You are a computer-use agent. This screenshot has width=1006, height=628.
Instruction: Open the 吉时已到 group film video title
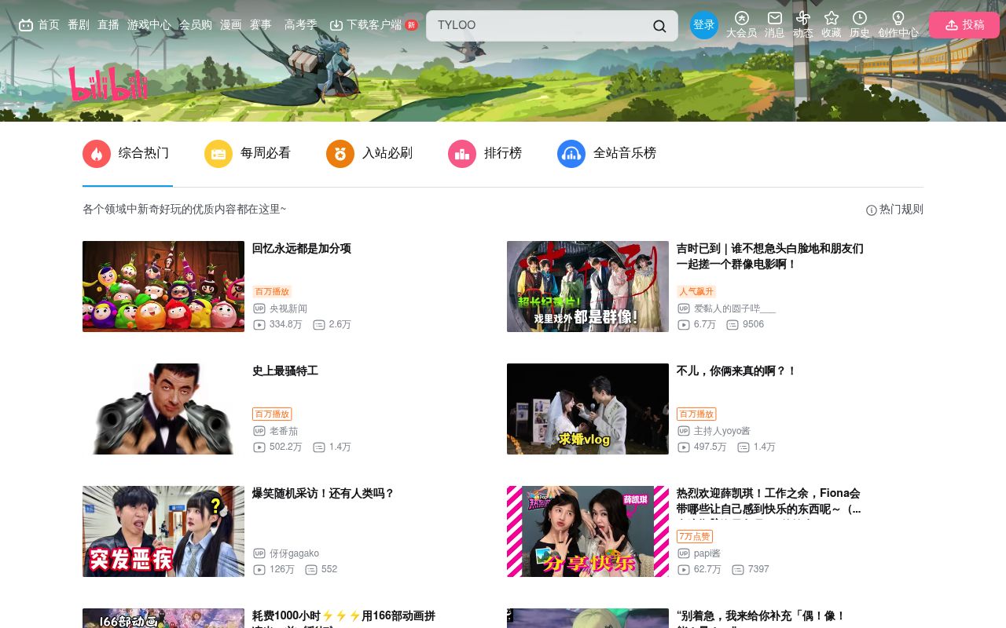pos(770,257)
